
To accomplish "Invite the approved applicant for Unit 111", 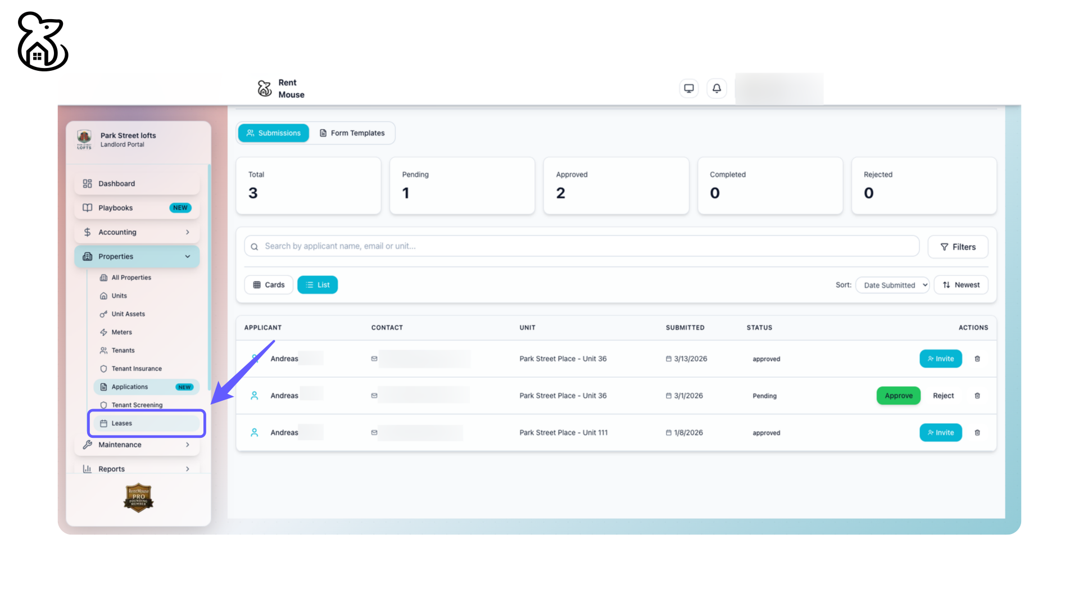I will (x=940, y=432).
